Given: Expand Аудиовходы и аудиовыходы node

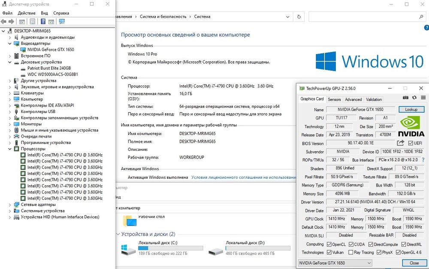Looking at the screenshot, I should pyautogui.click(x=10, y=37).
